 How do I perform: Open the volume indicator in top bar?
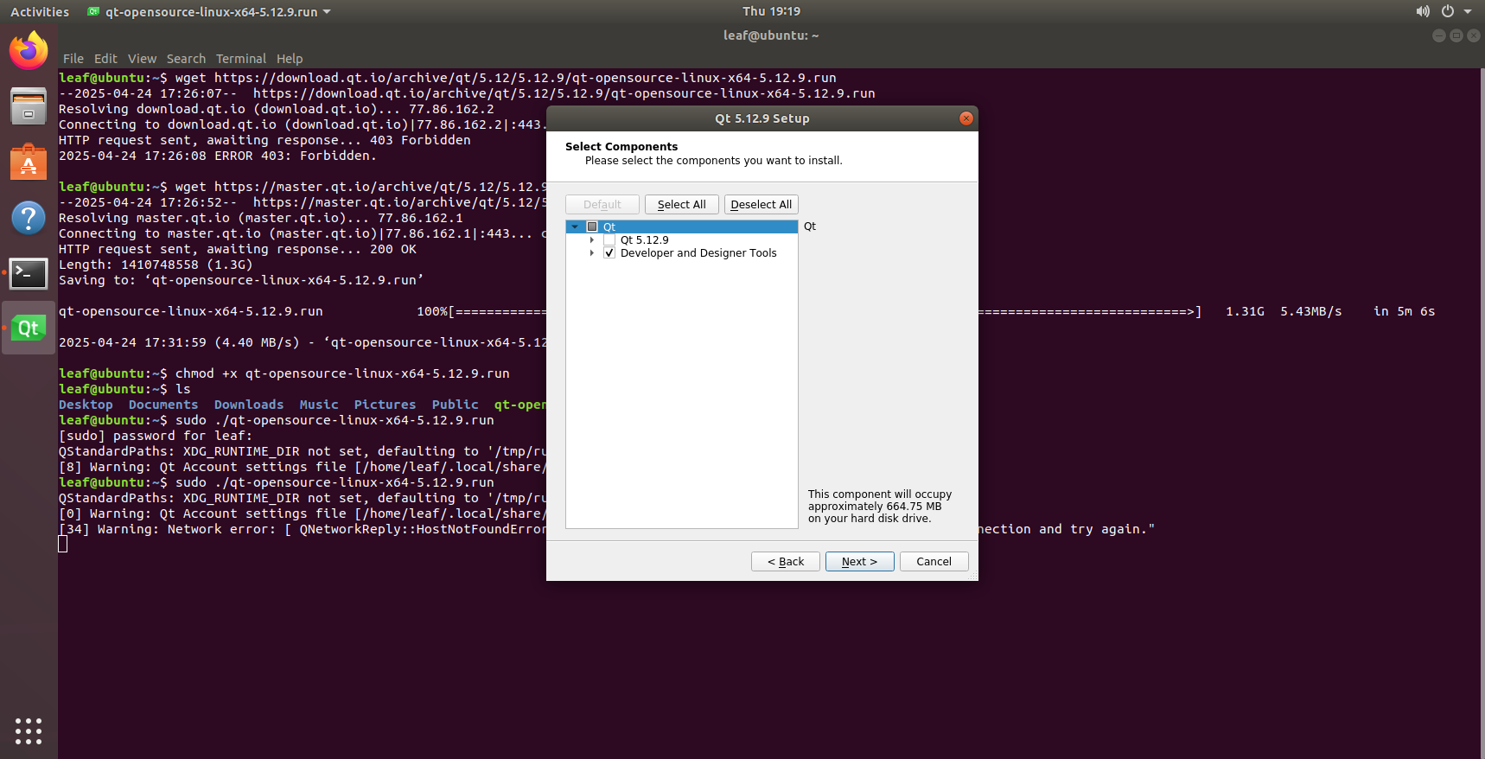[1423, 11]
